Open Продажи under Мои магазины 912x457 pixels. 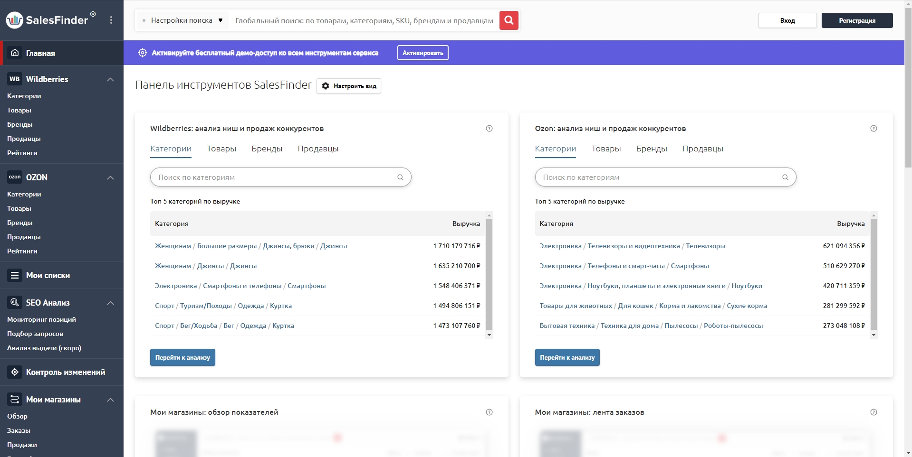(22, 445)
